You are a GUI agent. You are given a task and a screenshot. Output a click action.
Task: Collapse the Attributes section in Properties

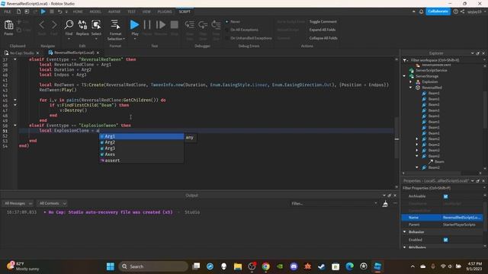click(405, 247)
